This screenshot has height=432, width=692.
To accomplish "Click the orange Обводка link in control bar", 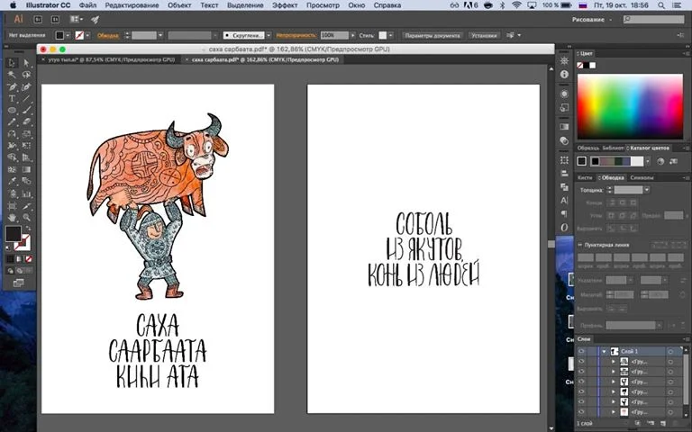I will [x=108, y=35].
